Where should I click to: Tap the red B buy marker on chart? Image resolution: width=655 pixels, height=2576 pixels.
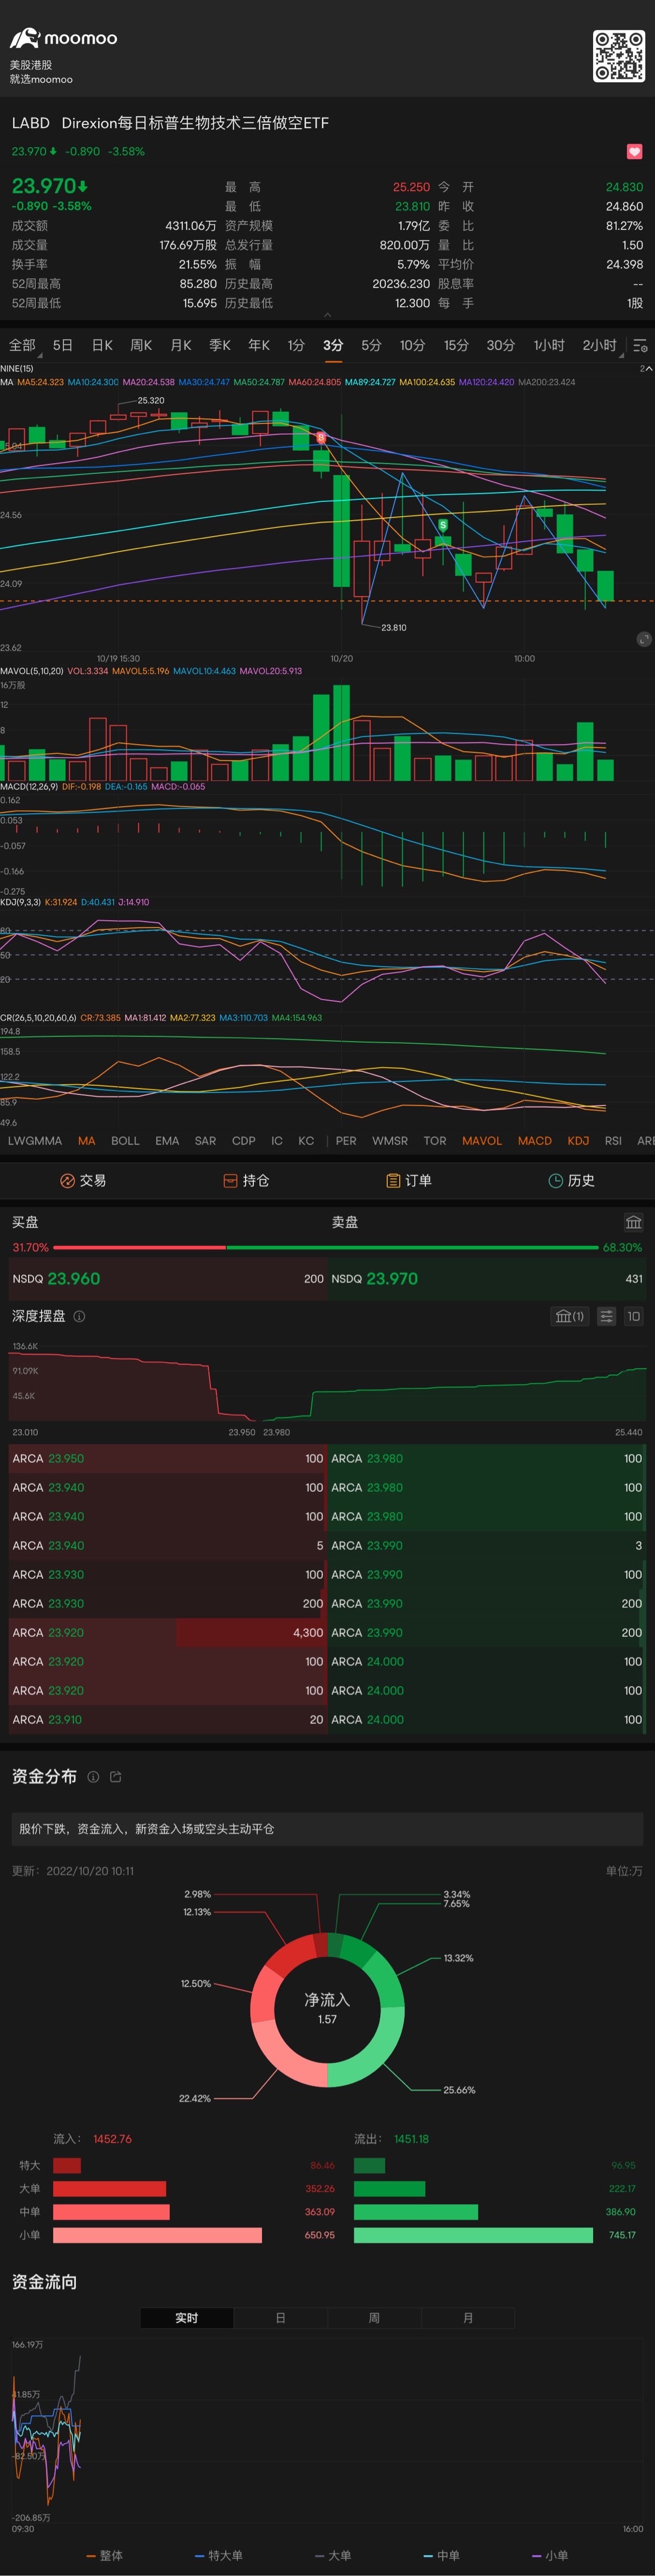click(x=320, y=438)
